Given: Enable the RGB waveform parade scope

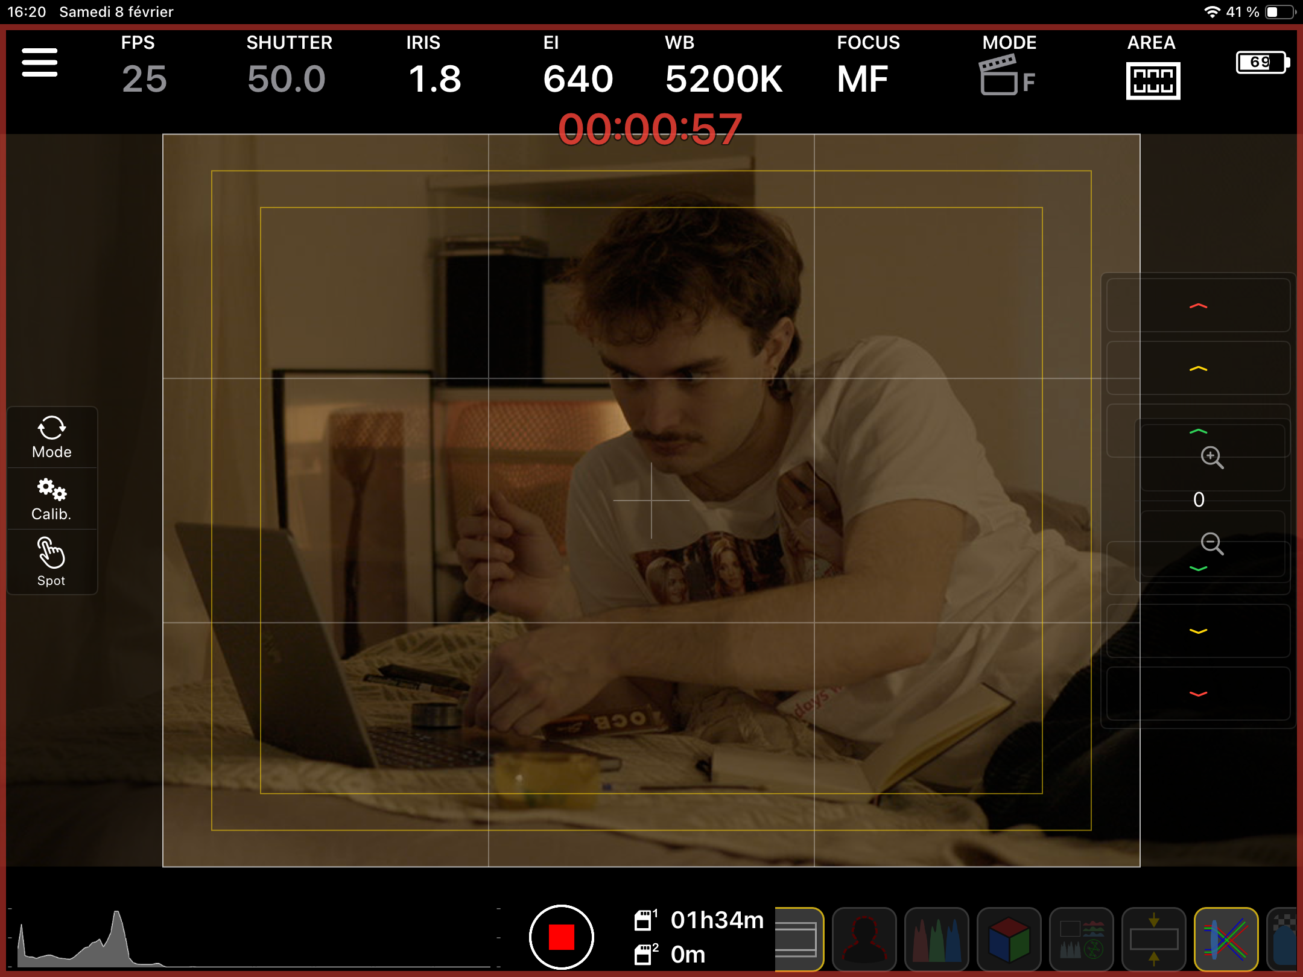Looking at the screenshot, I should pos(936,939).
